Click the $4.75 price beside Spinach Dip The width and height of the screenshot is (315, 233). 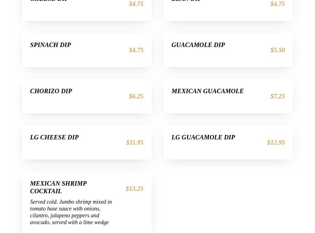click(x=136, y=50)
